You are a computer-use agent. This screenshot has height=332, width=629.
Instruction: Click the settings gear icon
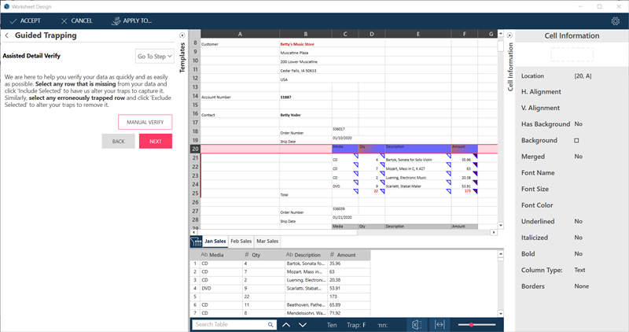click(x=615, y=20)
